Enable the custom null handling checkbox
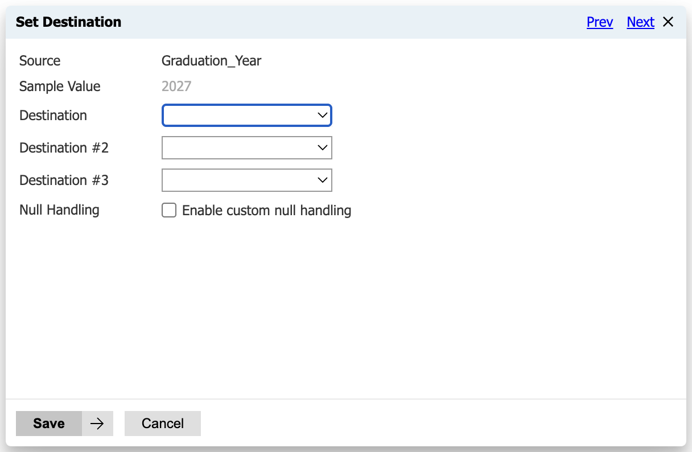 click(x=169, y=211)
